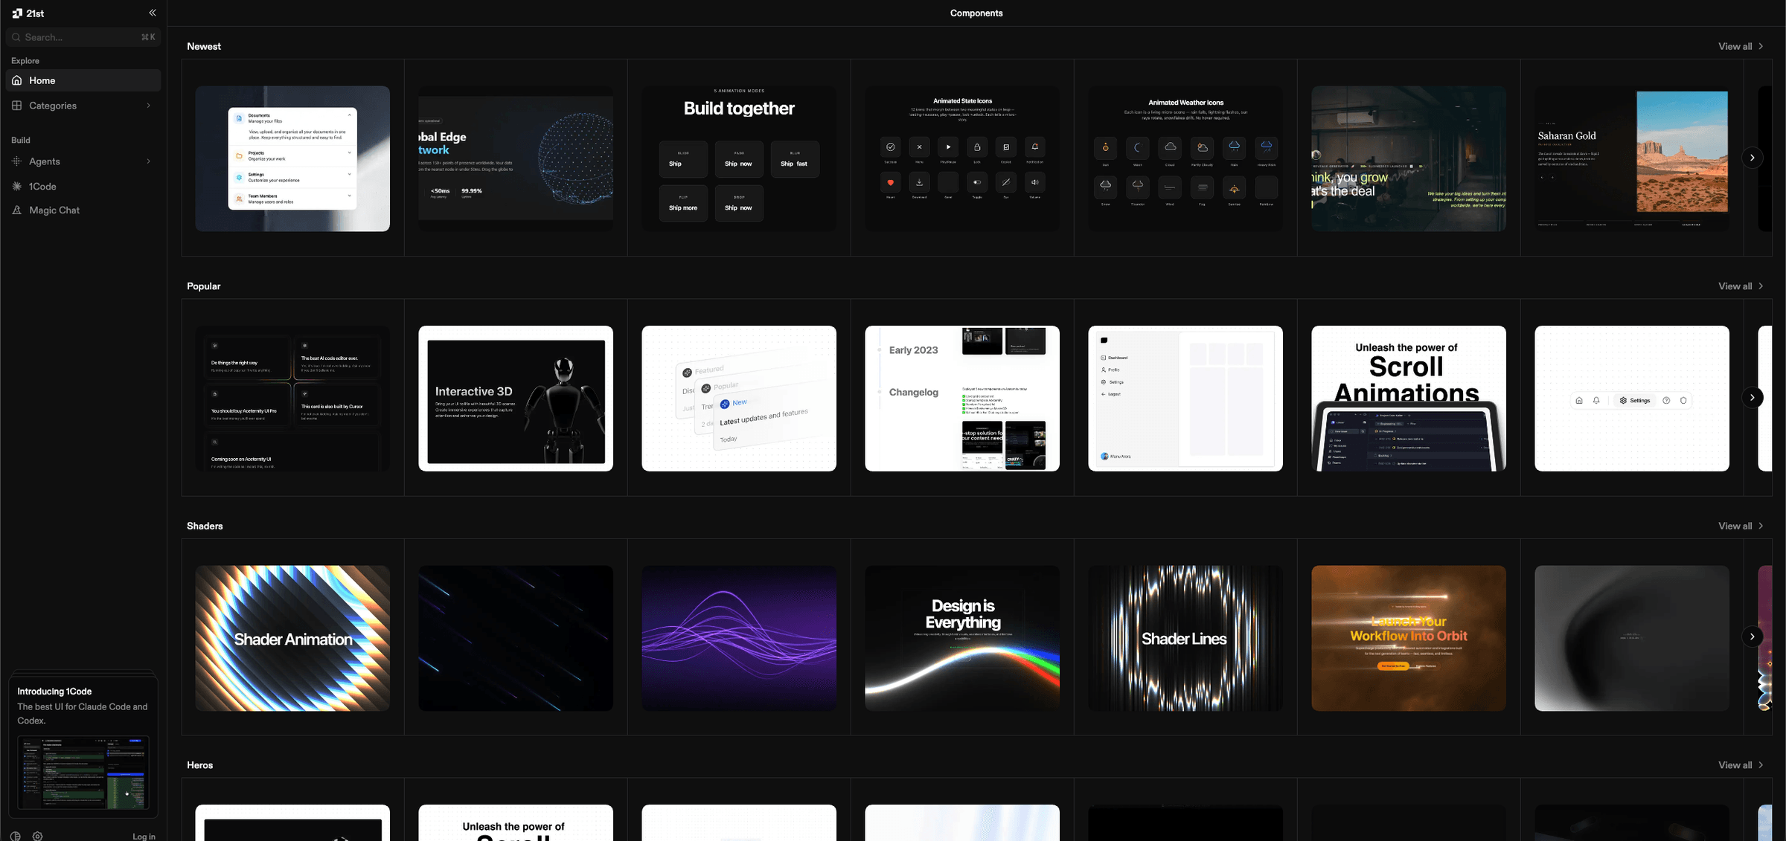Open the Animated Weather Icons card
Viewport: 1786px width, 841px height.
pos(1185,158)
